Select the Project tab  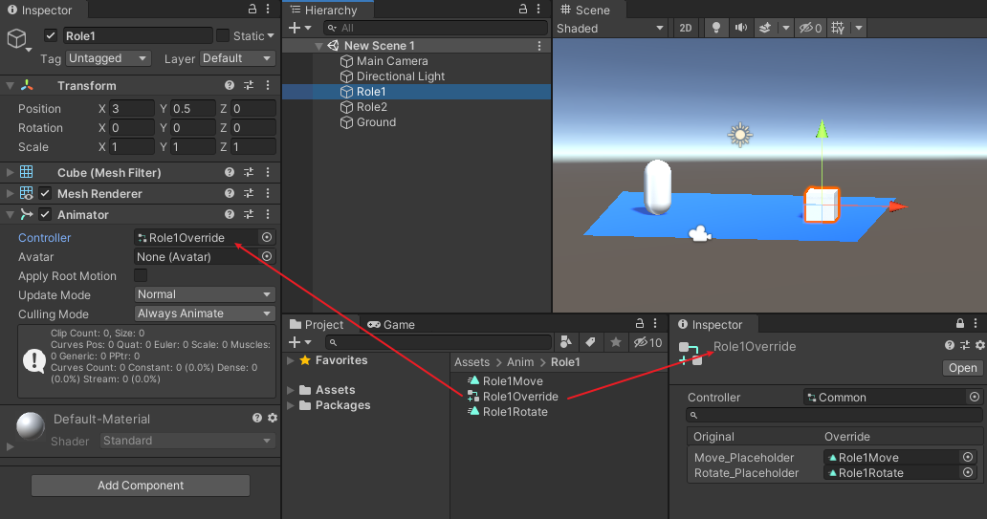point(317,325)
